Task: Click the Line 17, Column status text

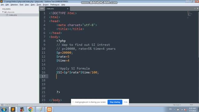Action: point(12,105)
